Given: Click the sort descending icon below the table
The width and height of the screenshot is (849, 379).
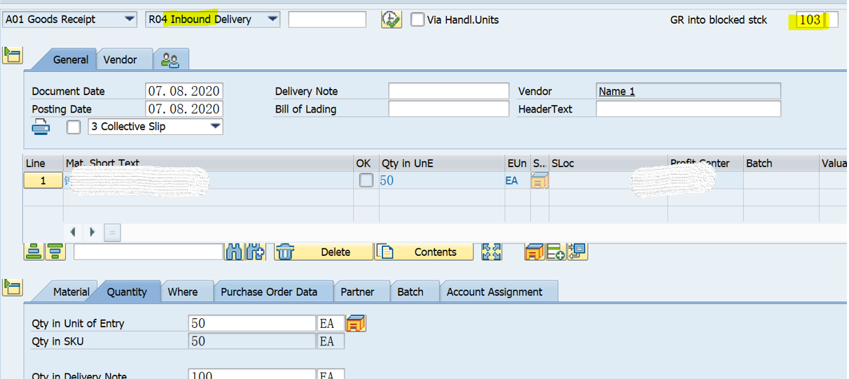Looking at the screenshot, I should (55, 252).
